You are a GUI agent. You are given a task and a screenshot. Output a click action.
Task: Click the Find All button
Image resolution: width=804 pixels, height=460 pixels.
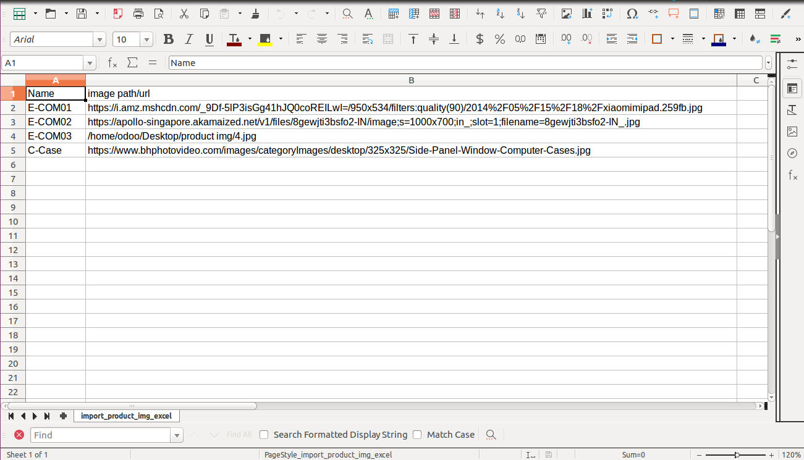(239, 435)
